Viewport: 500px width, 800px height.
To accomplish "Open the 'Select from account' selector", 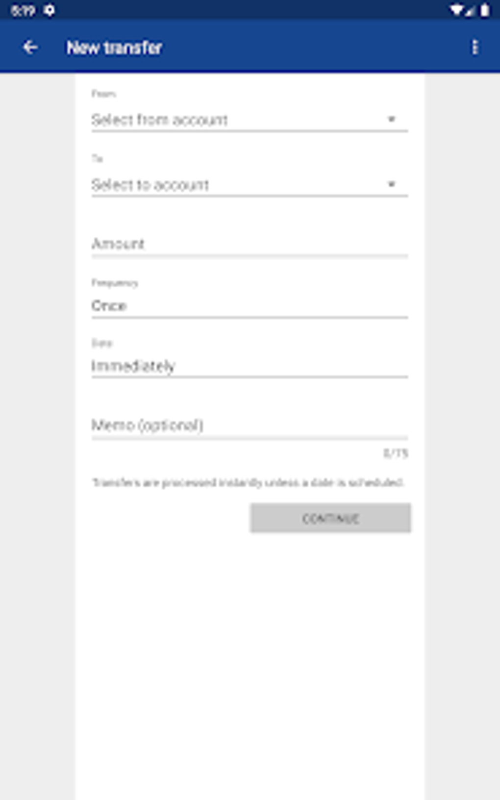I will click(250, 120).
